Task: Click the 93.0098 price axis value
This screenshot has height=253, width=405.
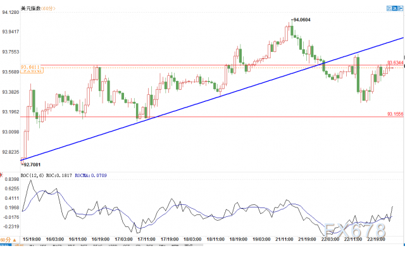Action: [x=11, y=132]
